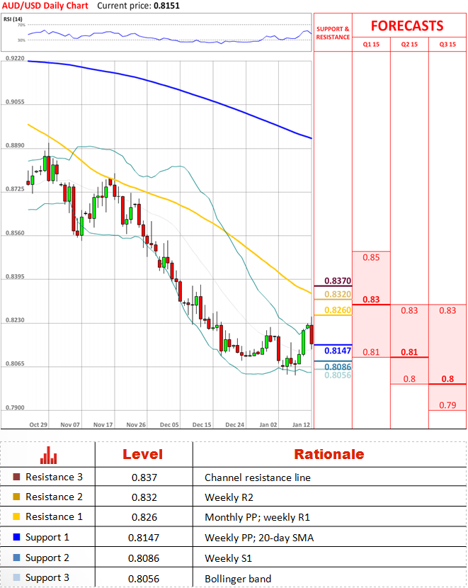Select the Q3 15 forecast column header

pos(447,44)
